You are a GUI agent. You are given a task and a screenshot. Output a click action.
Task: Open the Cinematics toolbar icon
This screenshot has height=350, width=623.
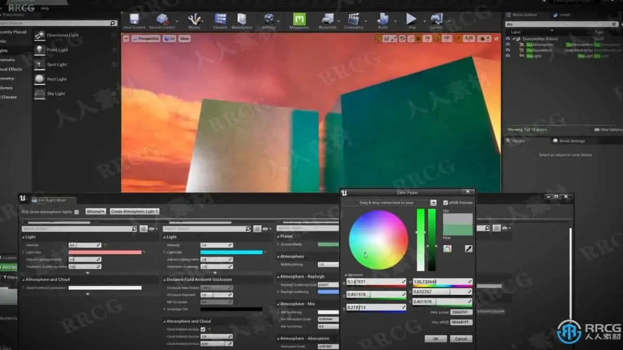(x=354, y=21)
